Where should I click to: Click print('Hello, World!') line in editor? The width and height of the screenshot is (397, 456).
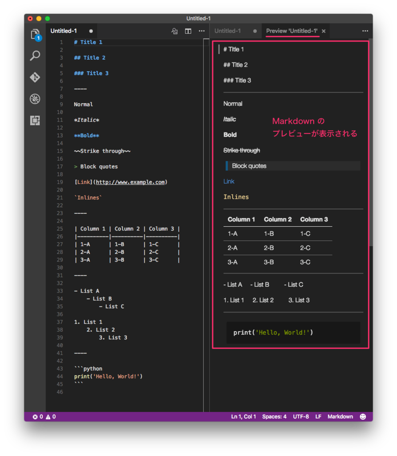click(x=109, y=376)
